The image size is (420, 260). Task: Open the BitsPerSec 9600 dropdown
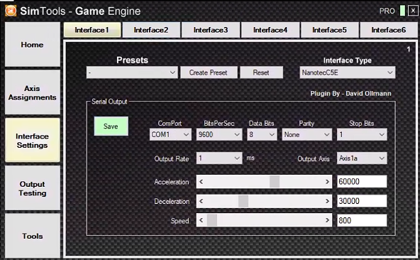coord(219,134)
